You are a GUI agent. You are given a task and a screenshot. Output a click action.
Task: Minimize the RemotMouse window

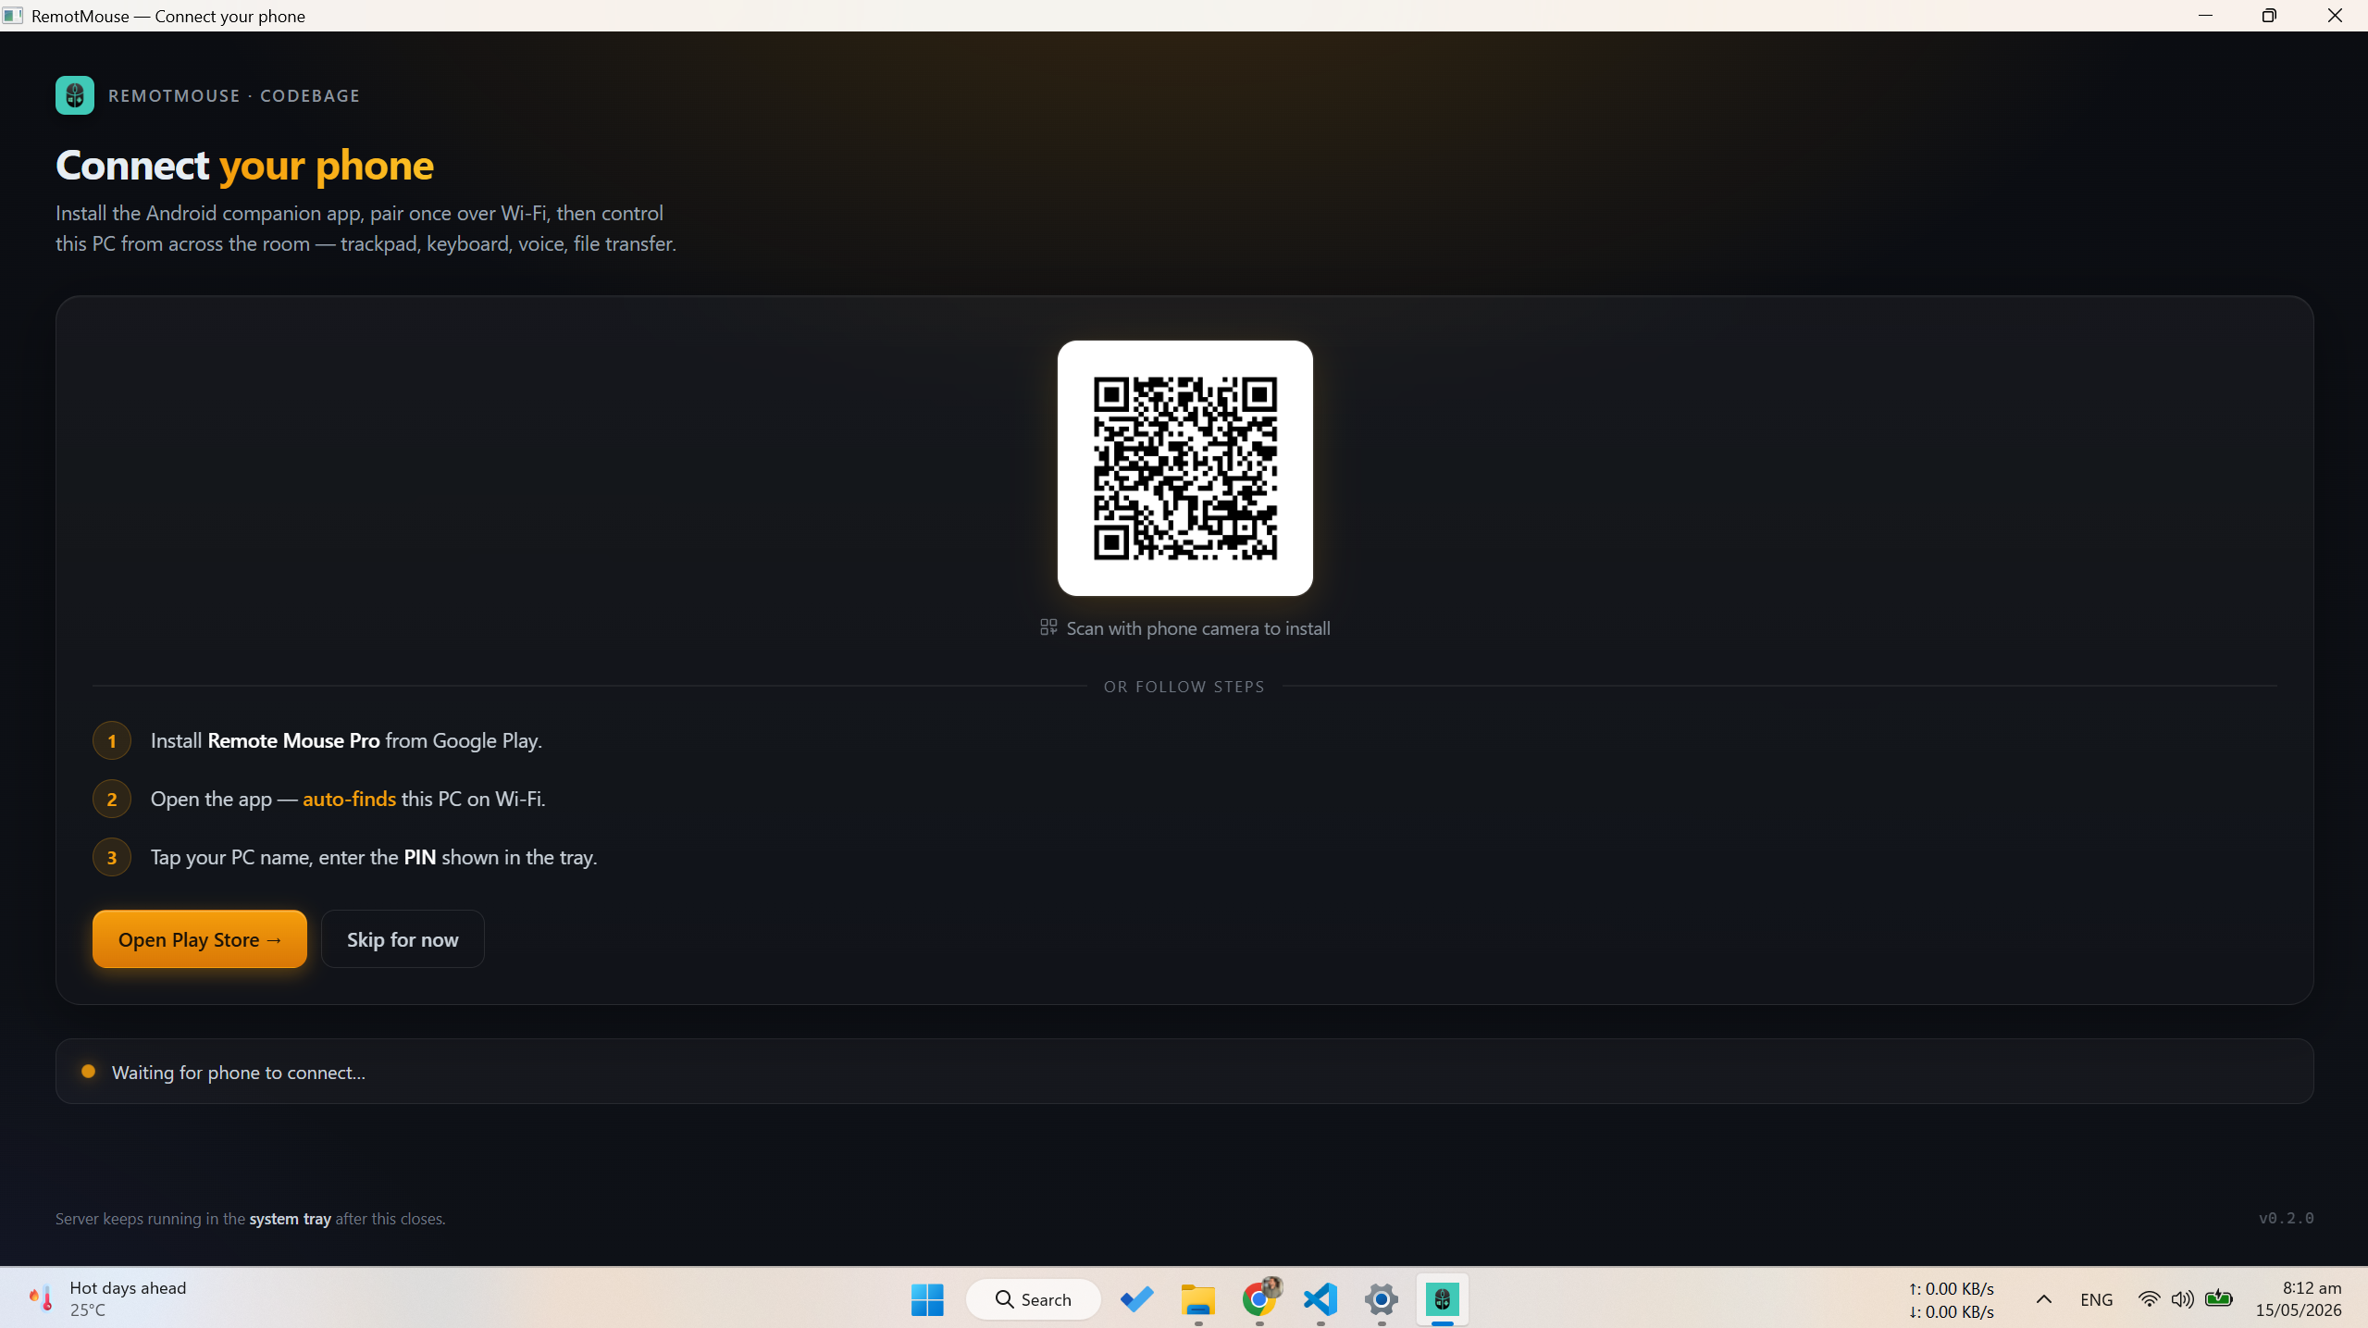pyautogui.click(x=2205, y=16)
